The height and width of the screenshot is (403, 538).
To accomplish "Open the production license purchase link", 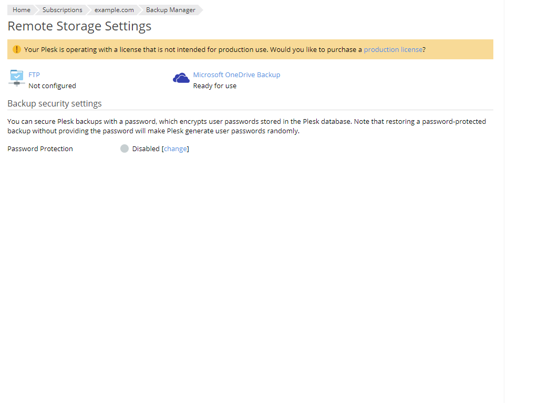I will tap(393, 49).
